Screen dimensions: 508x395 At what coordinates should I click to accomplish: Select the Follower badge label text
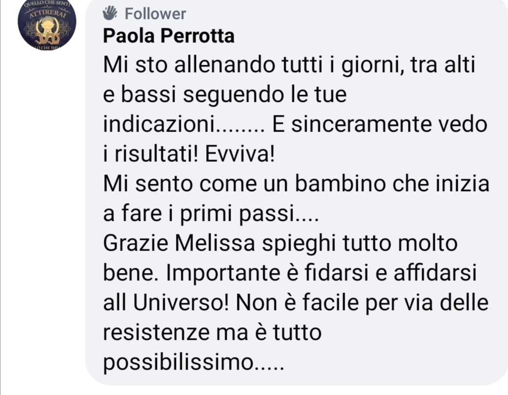[155, 14]
